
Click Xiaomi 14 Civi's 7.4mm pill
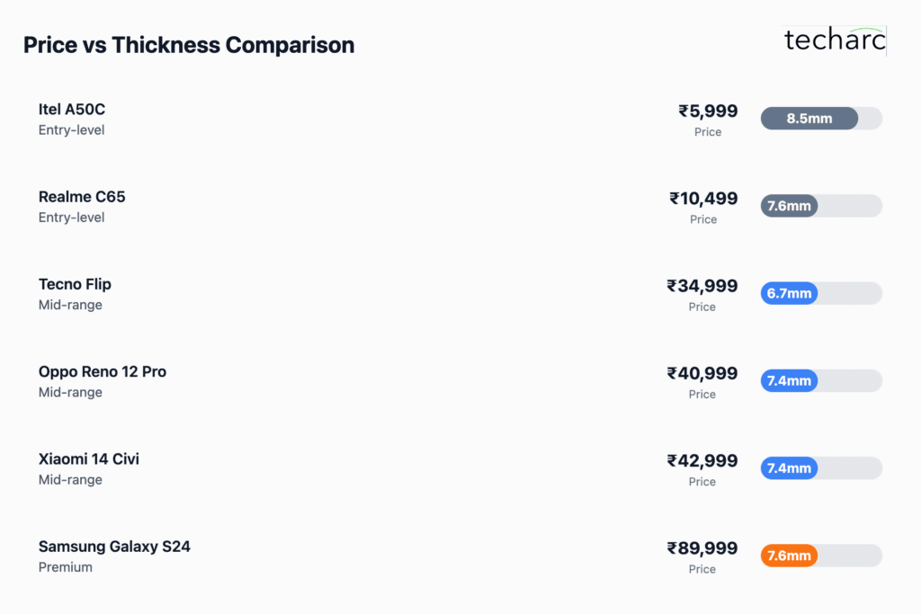(789, 468)
